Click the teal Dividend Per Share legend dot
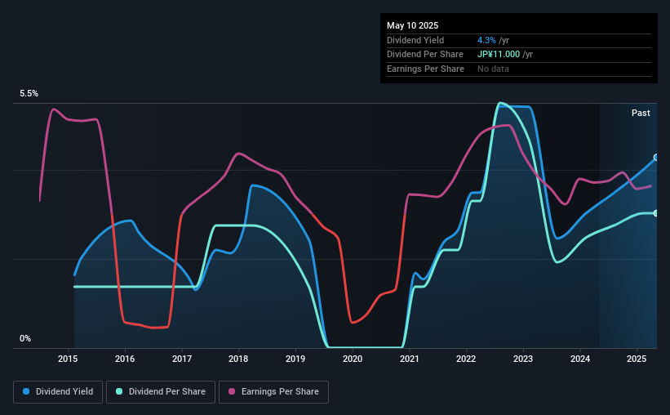This screenshot has height=415, width=670. click(x=119, y=391)
